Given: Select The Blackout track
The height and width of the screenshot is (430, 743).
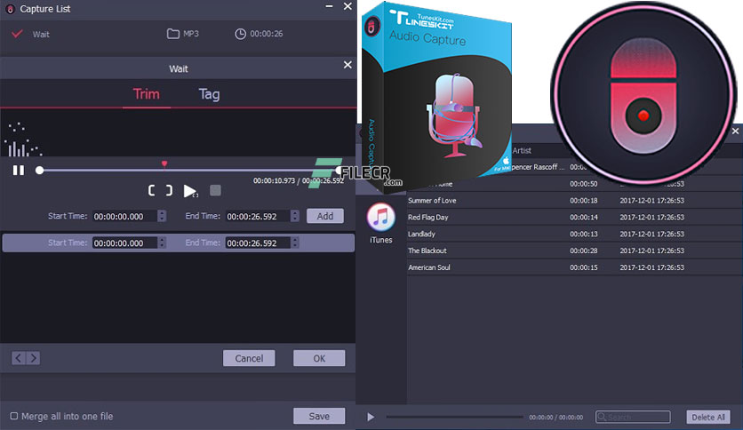Looking at the screenshot, I should (574, 251).
